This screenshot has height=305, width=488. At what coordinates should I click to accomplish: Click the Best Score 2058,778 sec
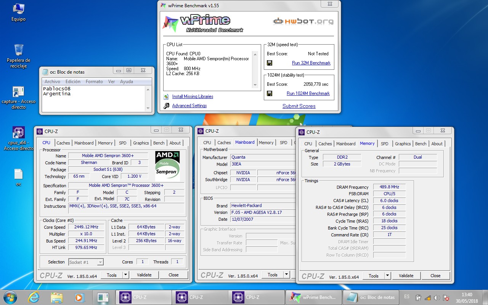coord(316,84)
